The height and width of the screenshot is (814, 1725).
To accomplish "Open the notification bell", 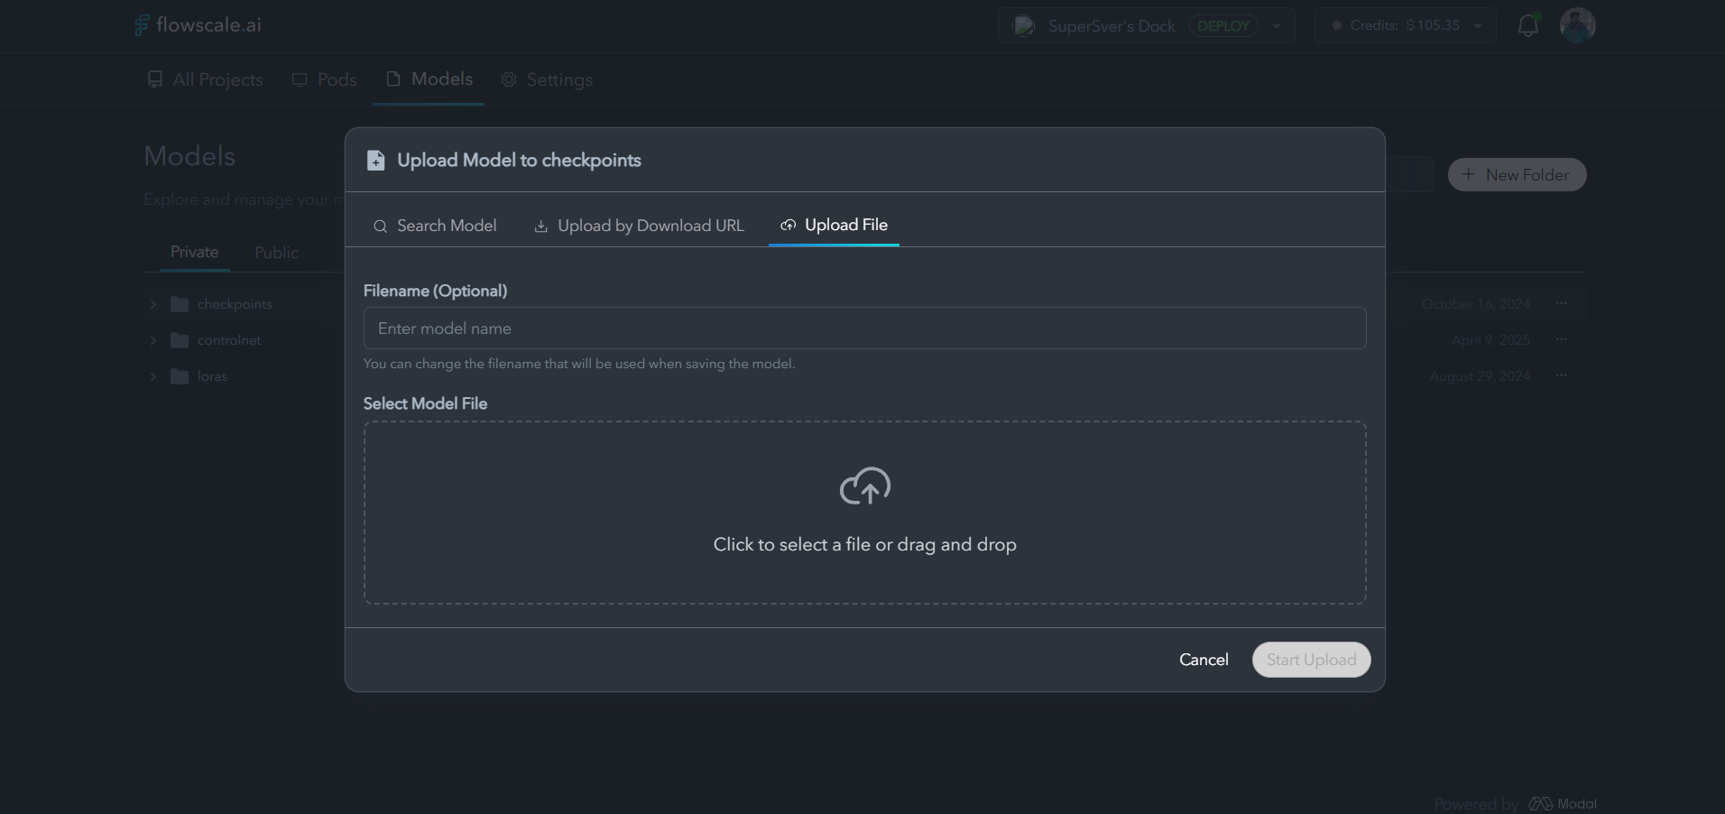I will pyautogui.click(x=1527, y=24).
